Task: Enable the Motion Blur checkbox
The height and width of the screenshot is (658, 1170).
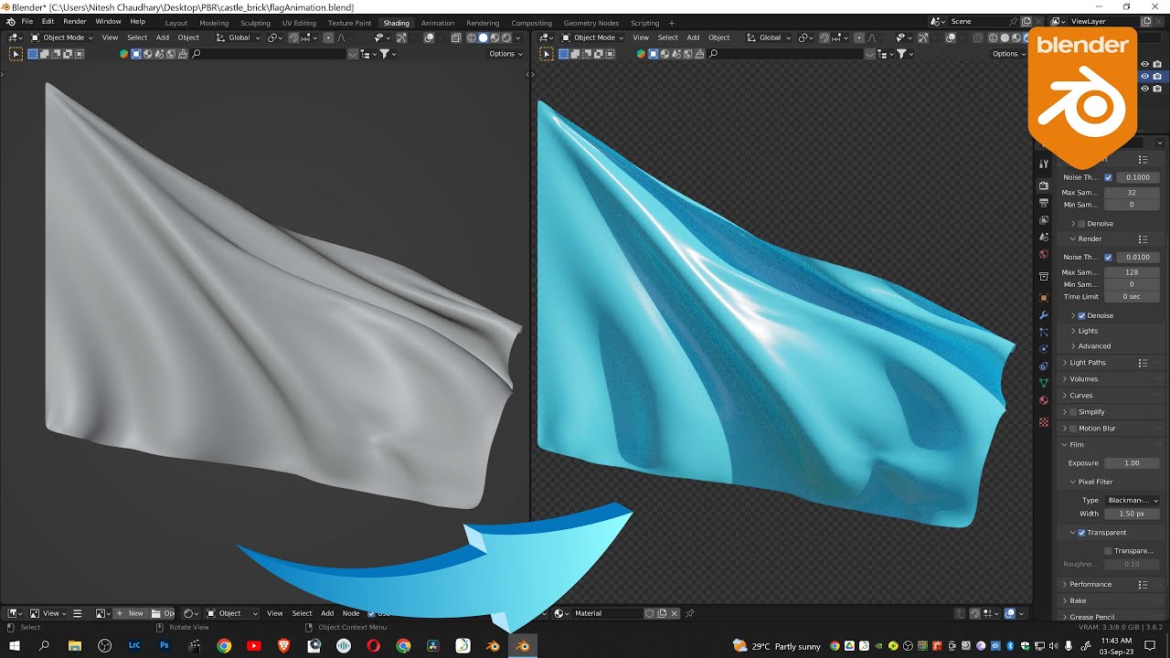Action: [x=1074, y=428]
